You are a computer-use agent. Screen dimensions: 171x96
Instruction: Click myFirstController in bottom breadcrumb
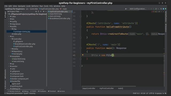click(107, 88)
